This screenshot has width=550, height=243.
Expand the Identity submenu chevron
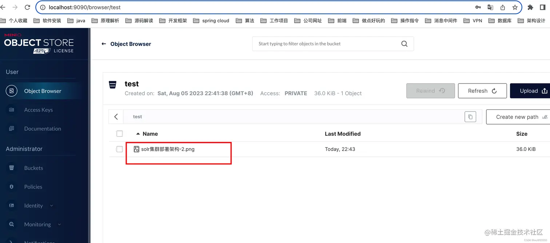(x=51, y=206)
